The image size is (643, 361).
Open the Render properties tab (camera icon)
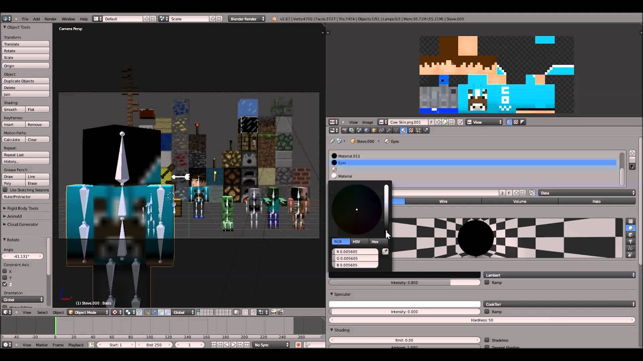(344, 130)
